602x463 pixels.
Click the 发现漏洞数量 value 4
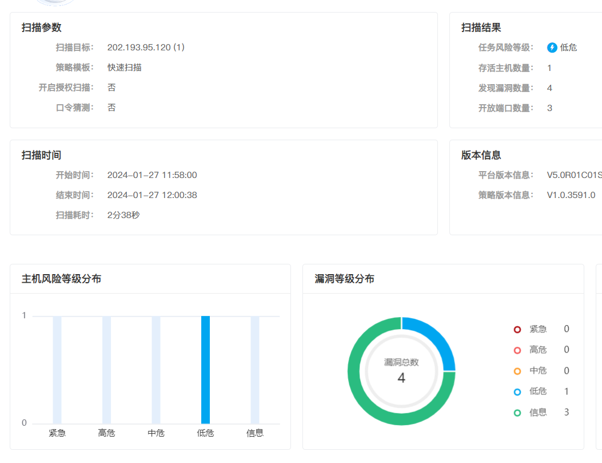549,88
